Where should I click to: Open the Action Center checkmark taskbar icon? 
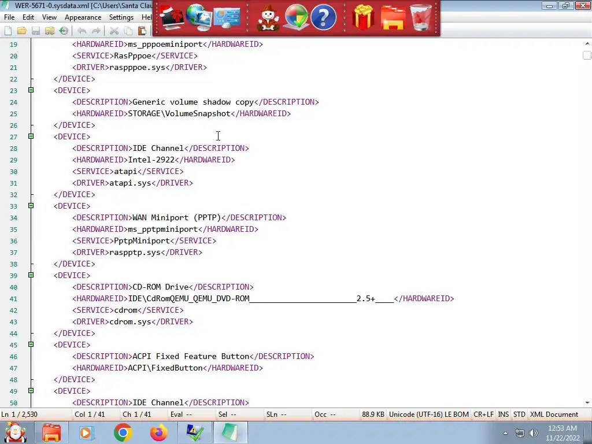pos(195,432)
